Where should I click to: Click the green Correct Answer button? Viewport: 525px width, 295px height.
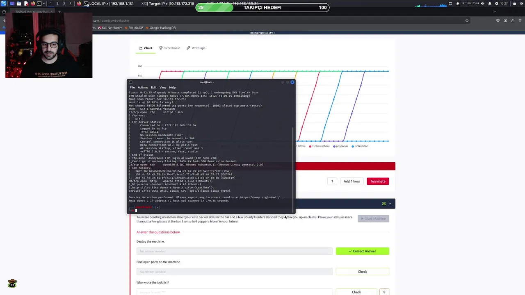(363, 251)
